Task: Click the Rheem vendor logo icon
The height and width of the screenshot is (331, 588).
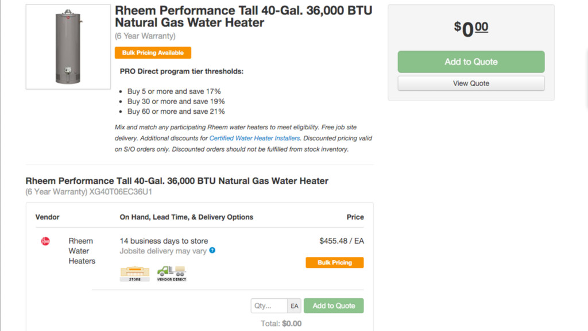Action: 45,241
